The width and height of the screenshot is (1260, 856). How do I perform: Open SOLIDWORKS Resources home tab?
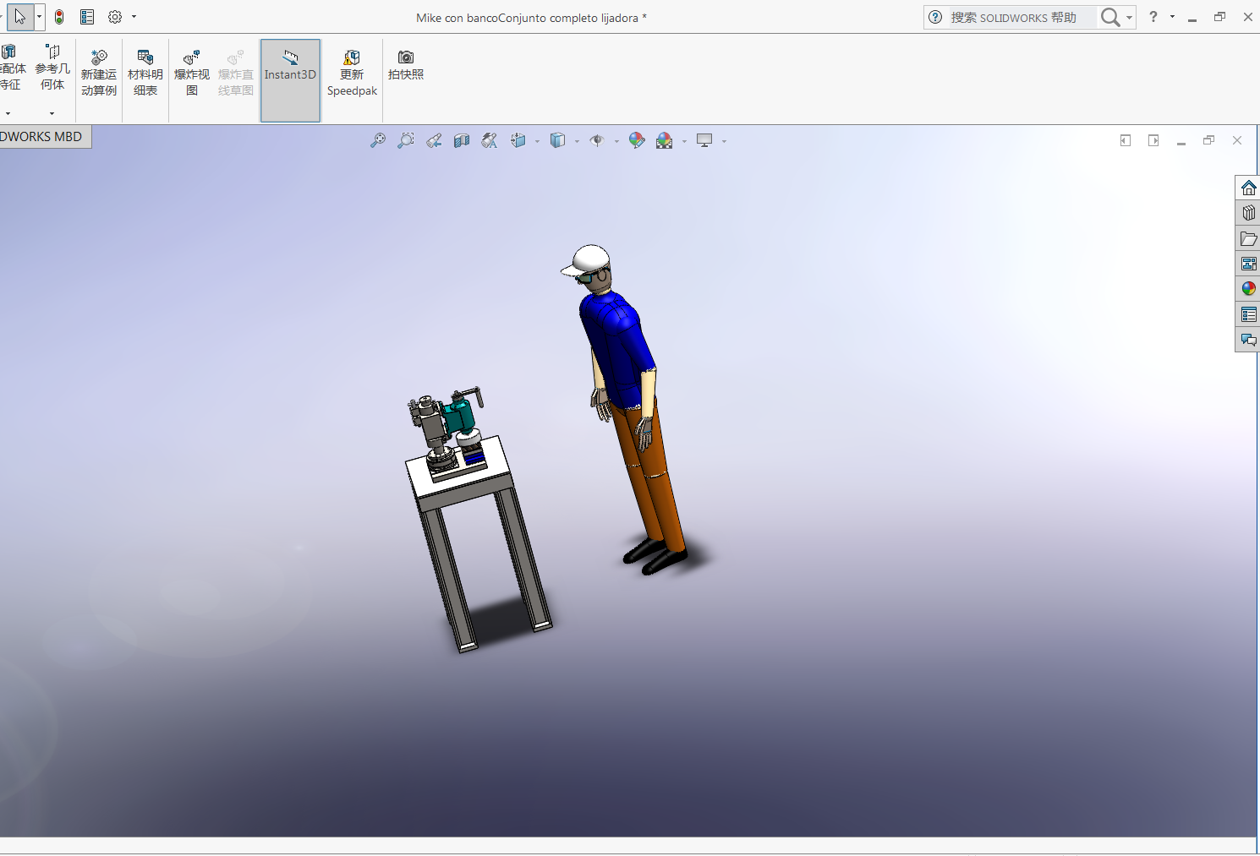coord(1248,188)
